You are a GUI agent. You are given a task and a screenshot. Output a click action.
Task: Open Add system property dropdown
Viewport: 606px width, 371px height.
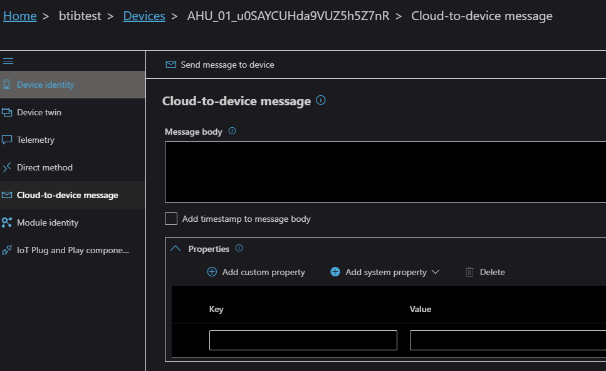point(385,272)
